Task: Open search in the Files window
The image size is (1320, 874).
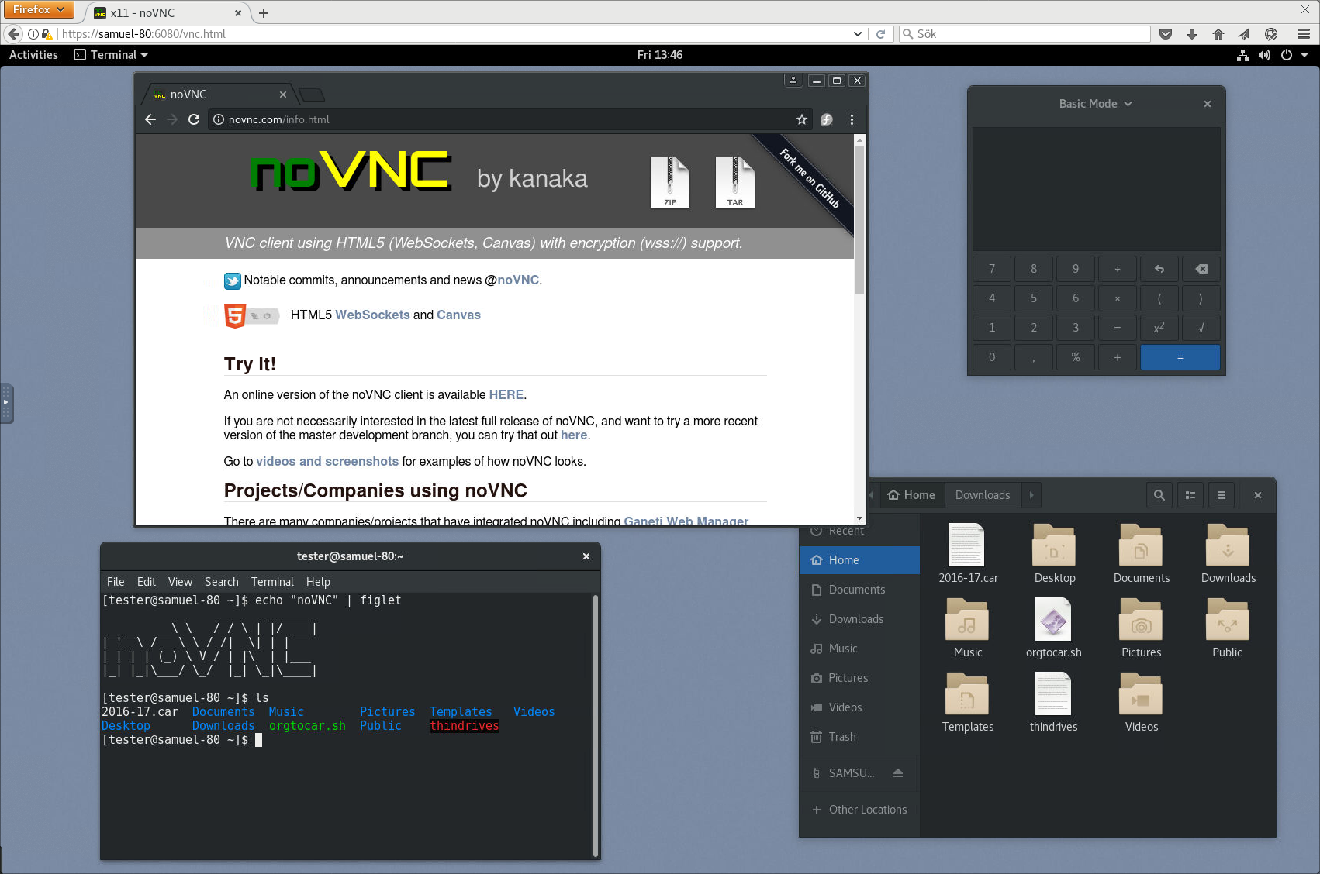Action: pos(1159,494)
